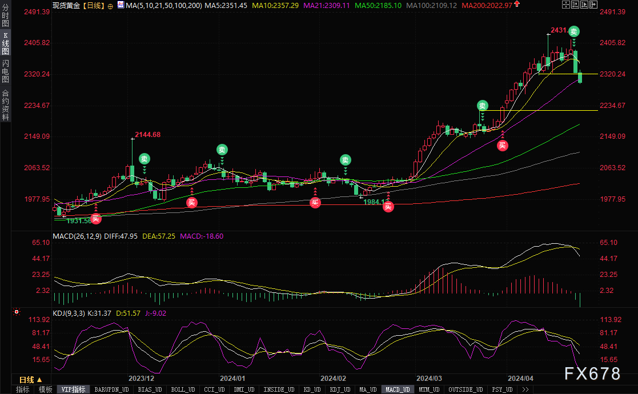Switch to the 闪电图 side tab
This screenshot has width=638, height=394.
point(5,71)
